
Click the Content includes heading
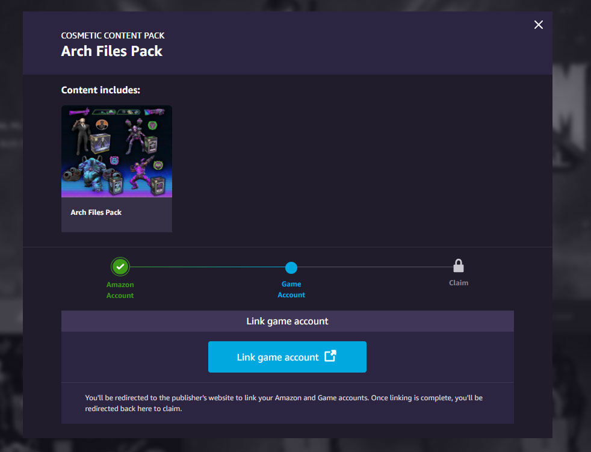(101, 90)
